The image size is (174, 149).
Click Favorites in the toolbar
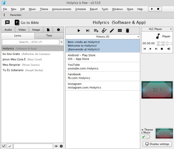(x=16, y=15)
